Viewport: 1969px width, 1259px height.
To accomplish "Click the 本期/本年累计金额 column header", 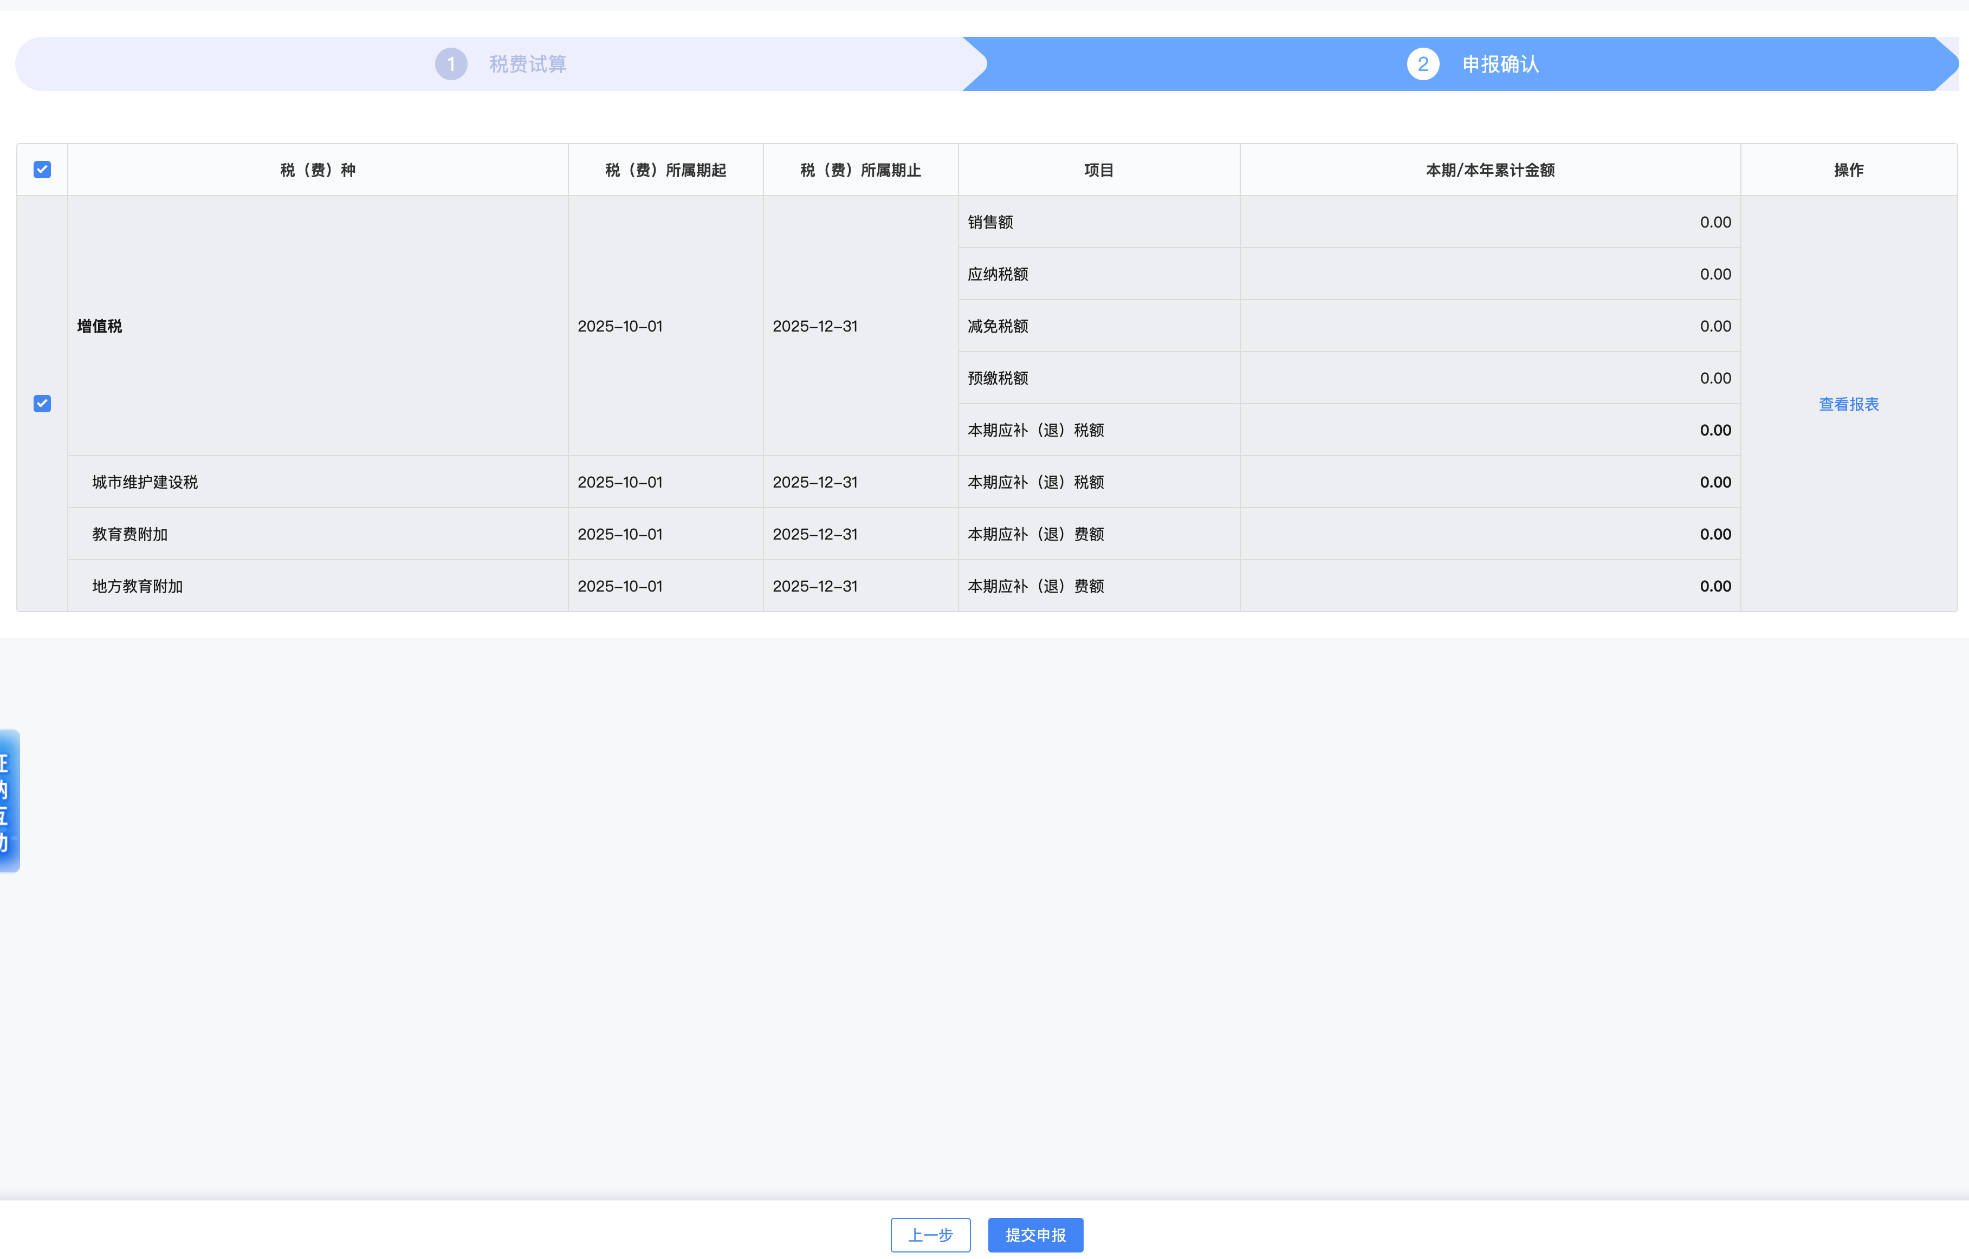I will tap(1490, 170).
